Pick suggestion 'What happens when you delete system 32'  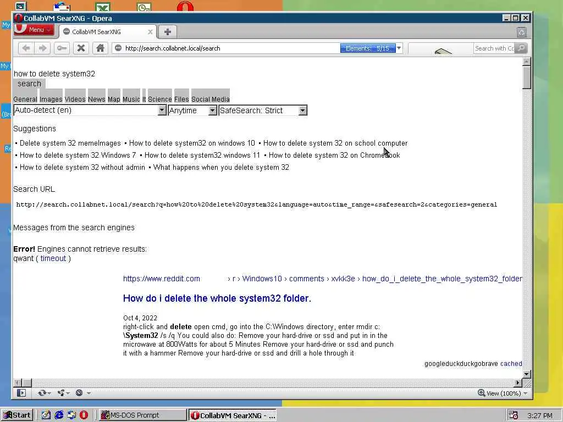(221, 167)
